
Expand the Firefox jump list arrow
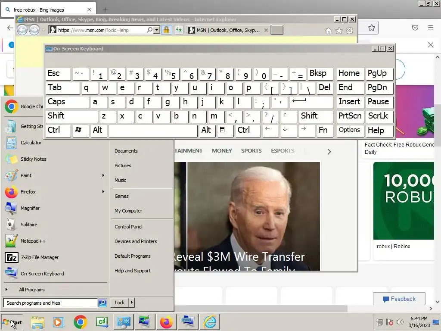click(x=103, y=192)
